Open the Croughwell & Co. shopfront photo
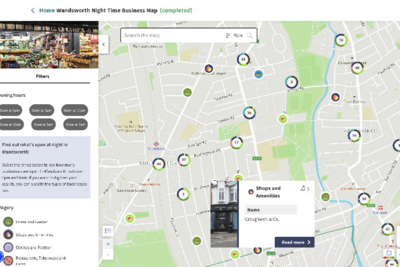Image resolution: width=400 pixels, height=267 pixels. pyautogui.click(x=224, y=214)
